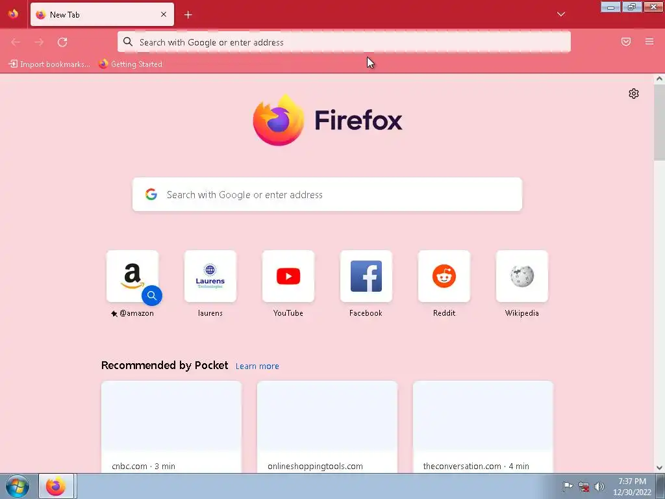
Task: Open the Windows Start menu
Action: [x=18, y=486]
